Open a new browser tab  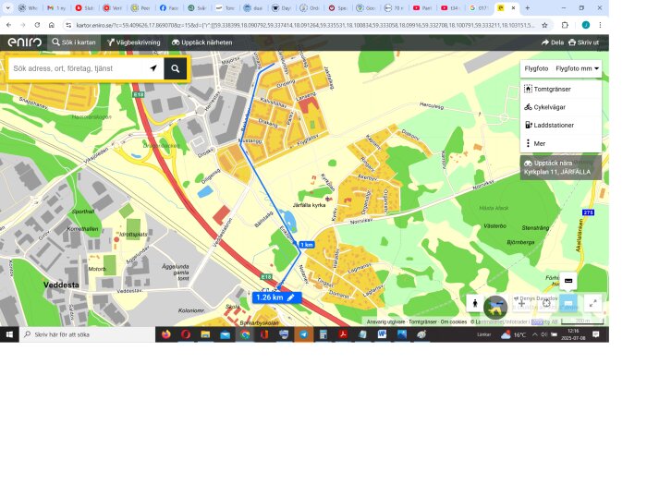(x=528, y=7)
